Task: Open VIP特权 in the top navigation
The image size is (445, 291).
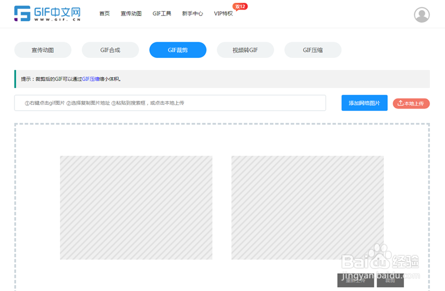Action: 224,13
